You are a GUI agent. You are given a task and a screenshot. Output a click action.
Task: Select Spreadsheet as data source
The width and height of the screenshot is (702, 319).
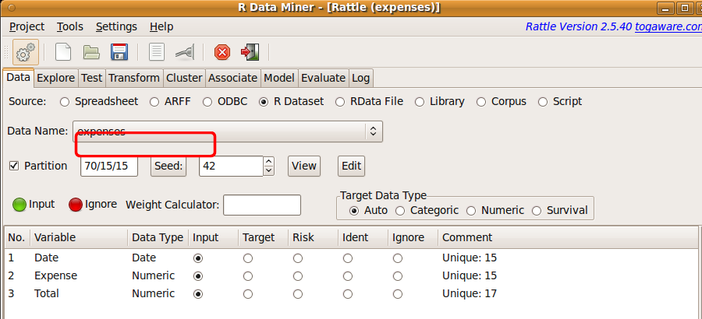65,102
